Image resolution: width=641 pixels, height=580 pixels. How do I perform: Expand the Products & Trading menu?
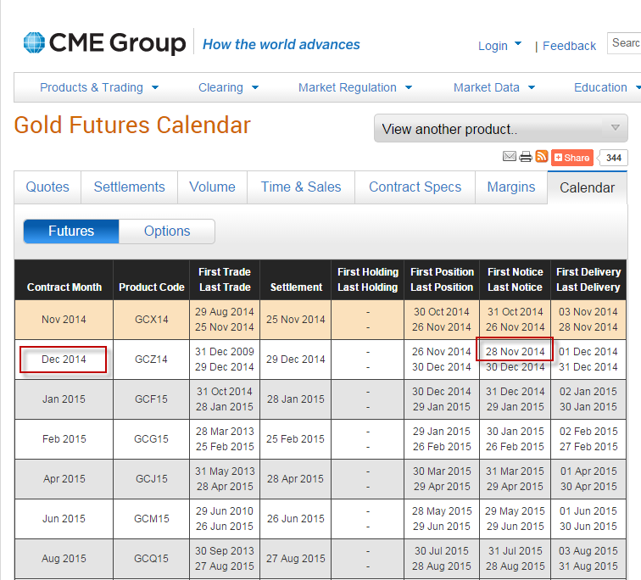coord(98,87)
